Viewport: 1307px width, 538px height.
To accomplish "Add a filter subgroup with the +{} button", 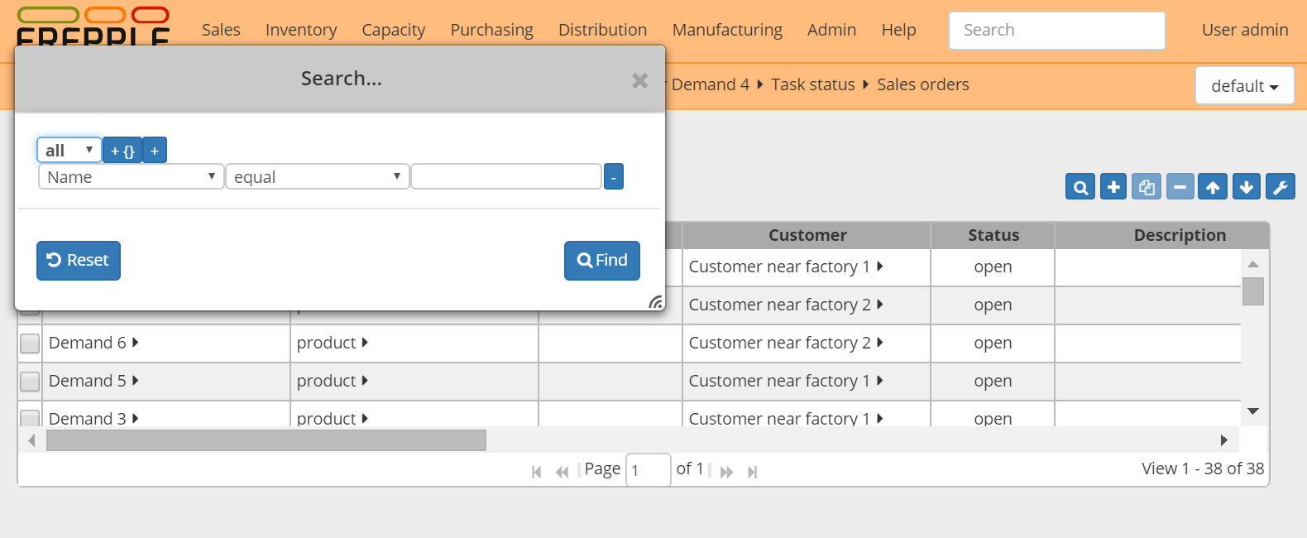I will [x=122, y=151].
